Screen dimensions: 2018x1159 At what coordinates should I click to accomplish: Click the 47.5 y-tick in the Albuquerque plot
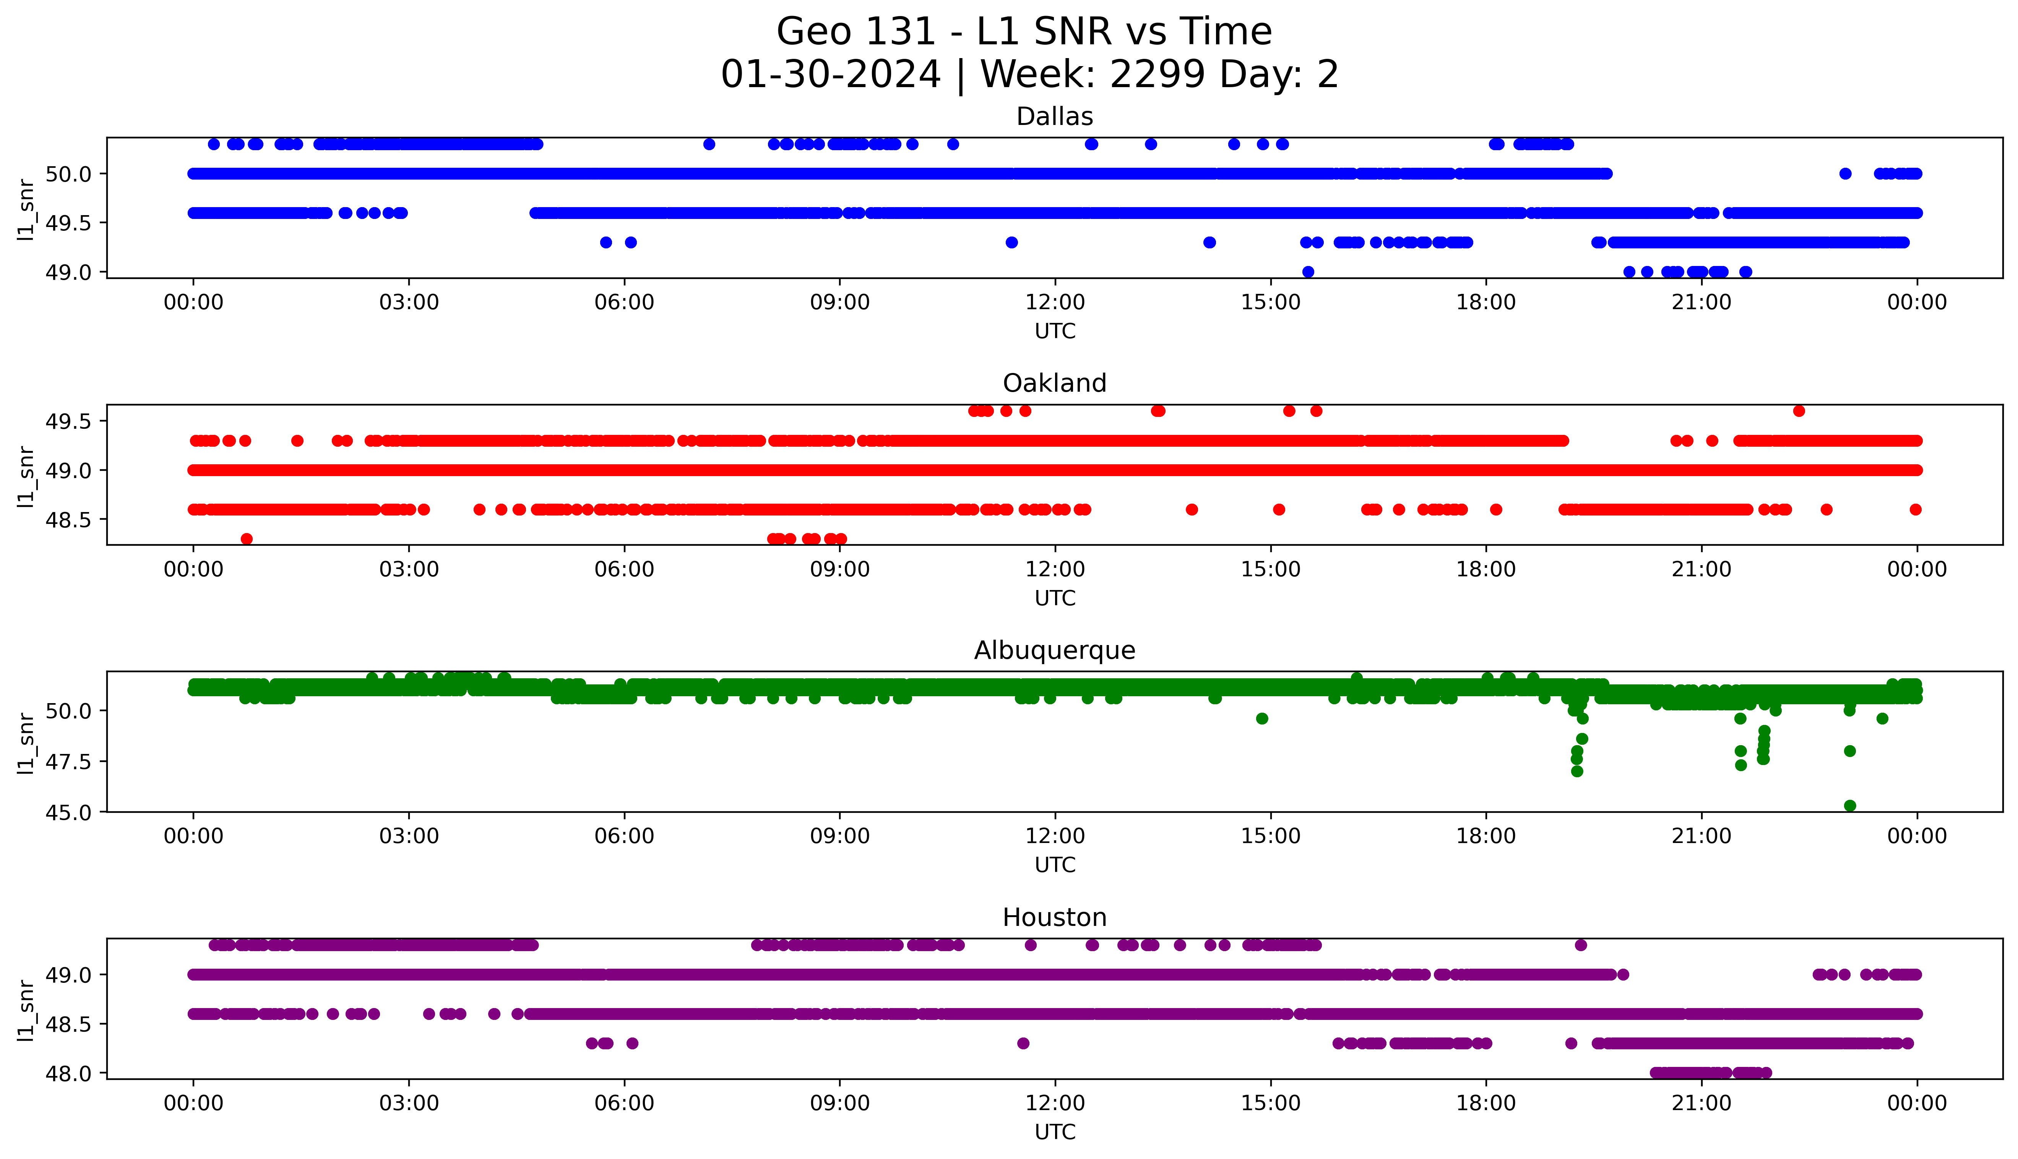tap(68, 763)
